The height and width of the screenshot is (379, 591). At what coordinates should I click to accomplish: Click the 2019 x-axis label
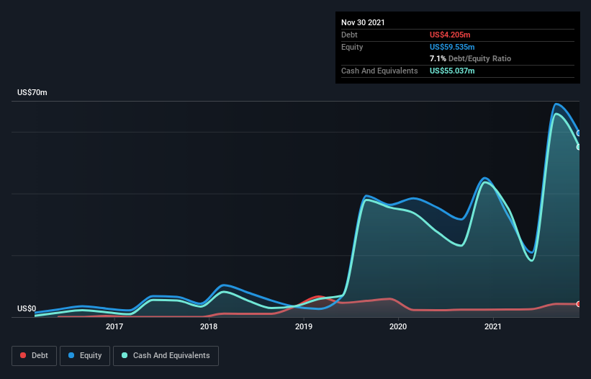tap(303, 326)
